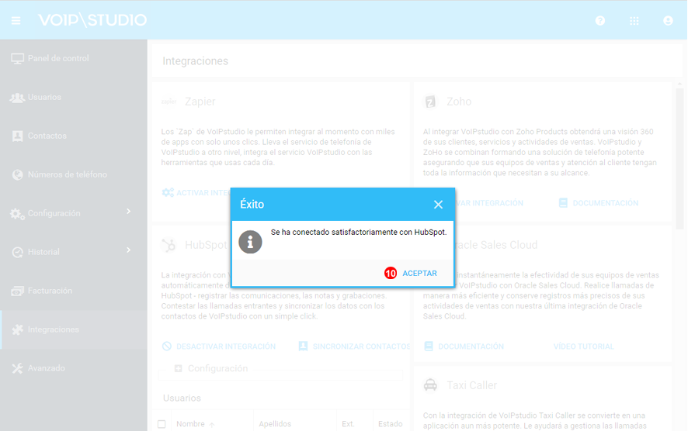
Task: Click the Zoho card title
Action: tap(459, 102)
